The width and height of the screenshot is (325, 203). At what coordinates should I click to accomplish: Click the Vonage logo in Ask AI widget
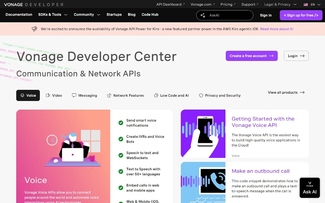click(x=310, y=184)
